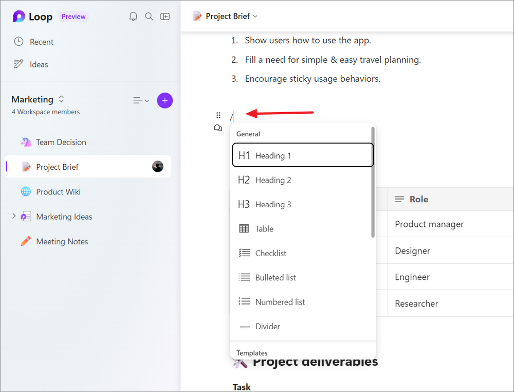Image resolution: width=514 pixels, height=392 pixels.
Task: Open the Marketing workspace switcher
Action: (61, 99)
